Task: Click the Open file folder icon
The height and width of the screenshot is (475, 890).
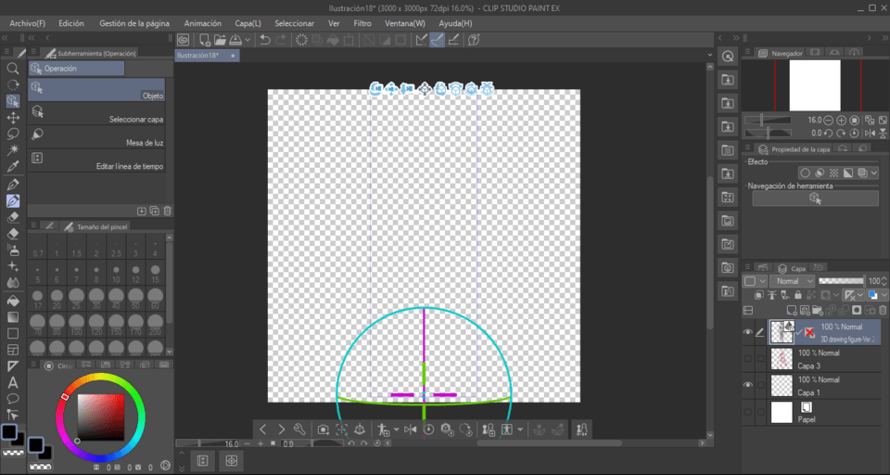Action: [x=221, y=40]
